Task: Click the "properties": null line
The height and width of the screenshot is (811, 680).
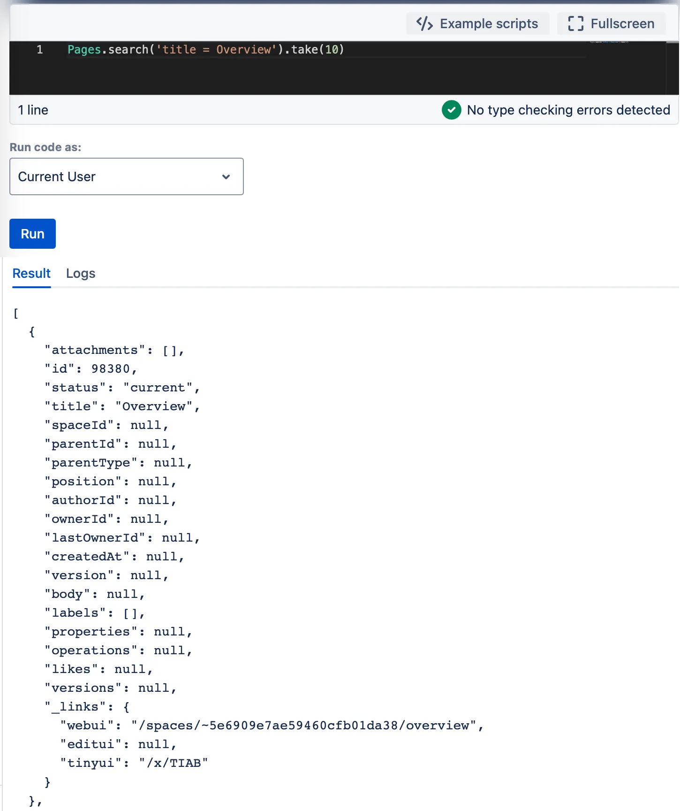Action: [118, 632]
